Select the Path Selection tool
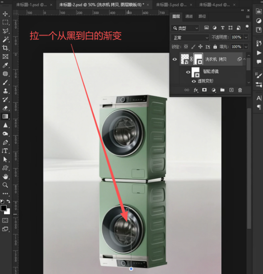The image size is (263, 274). click(x=5, y=159)
